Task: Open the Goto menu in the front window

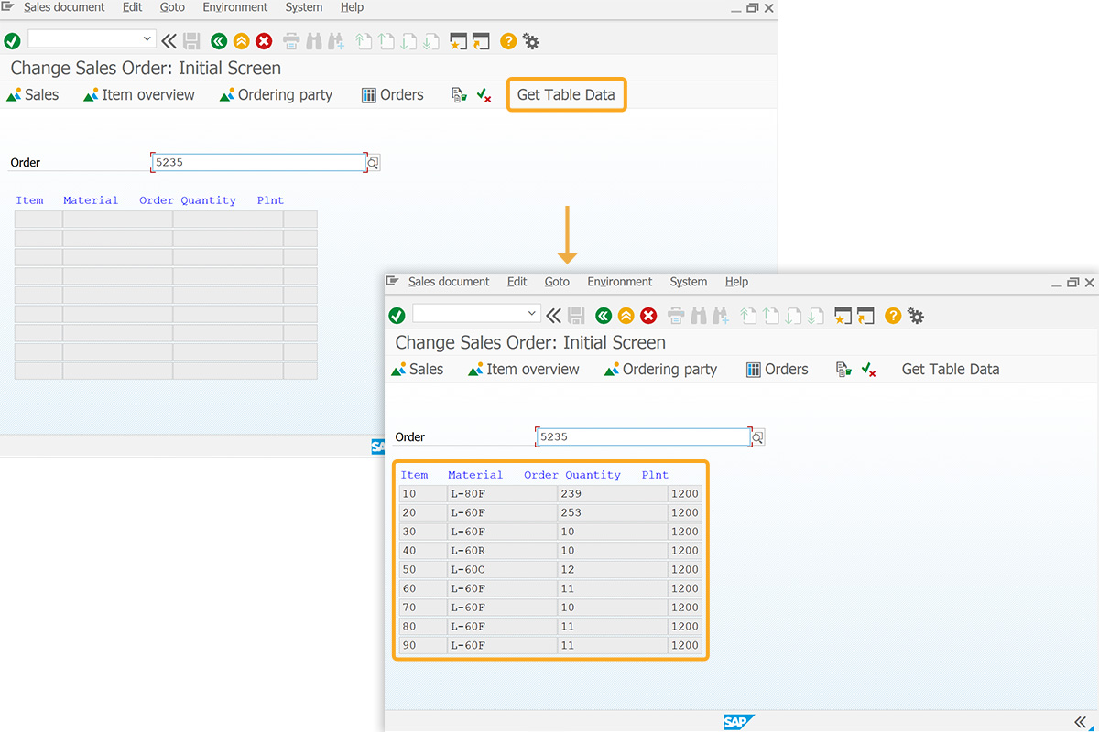Action: (x=557, y=282)
